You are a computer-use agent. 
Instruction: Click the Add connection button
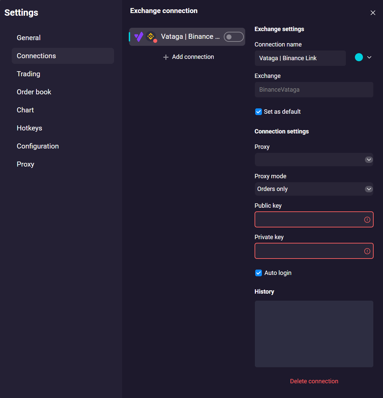pos(188,57)
